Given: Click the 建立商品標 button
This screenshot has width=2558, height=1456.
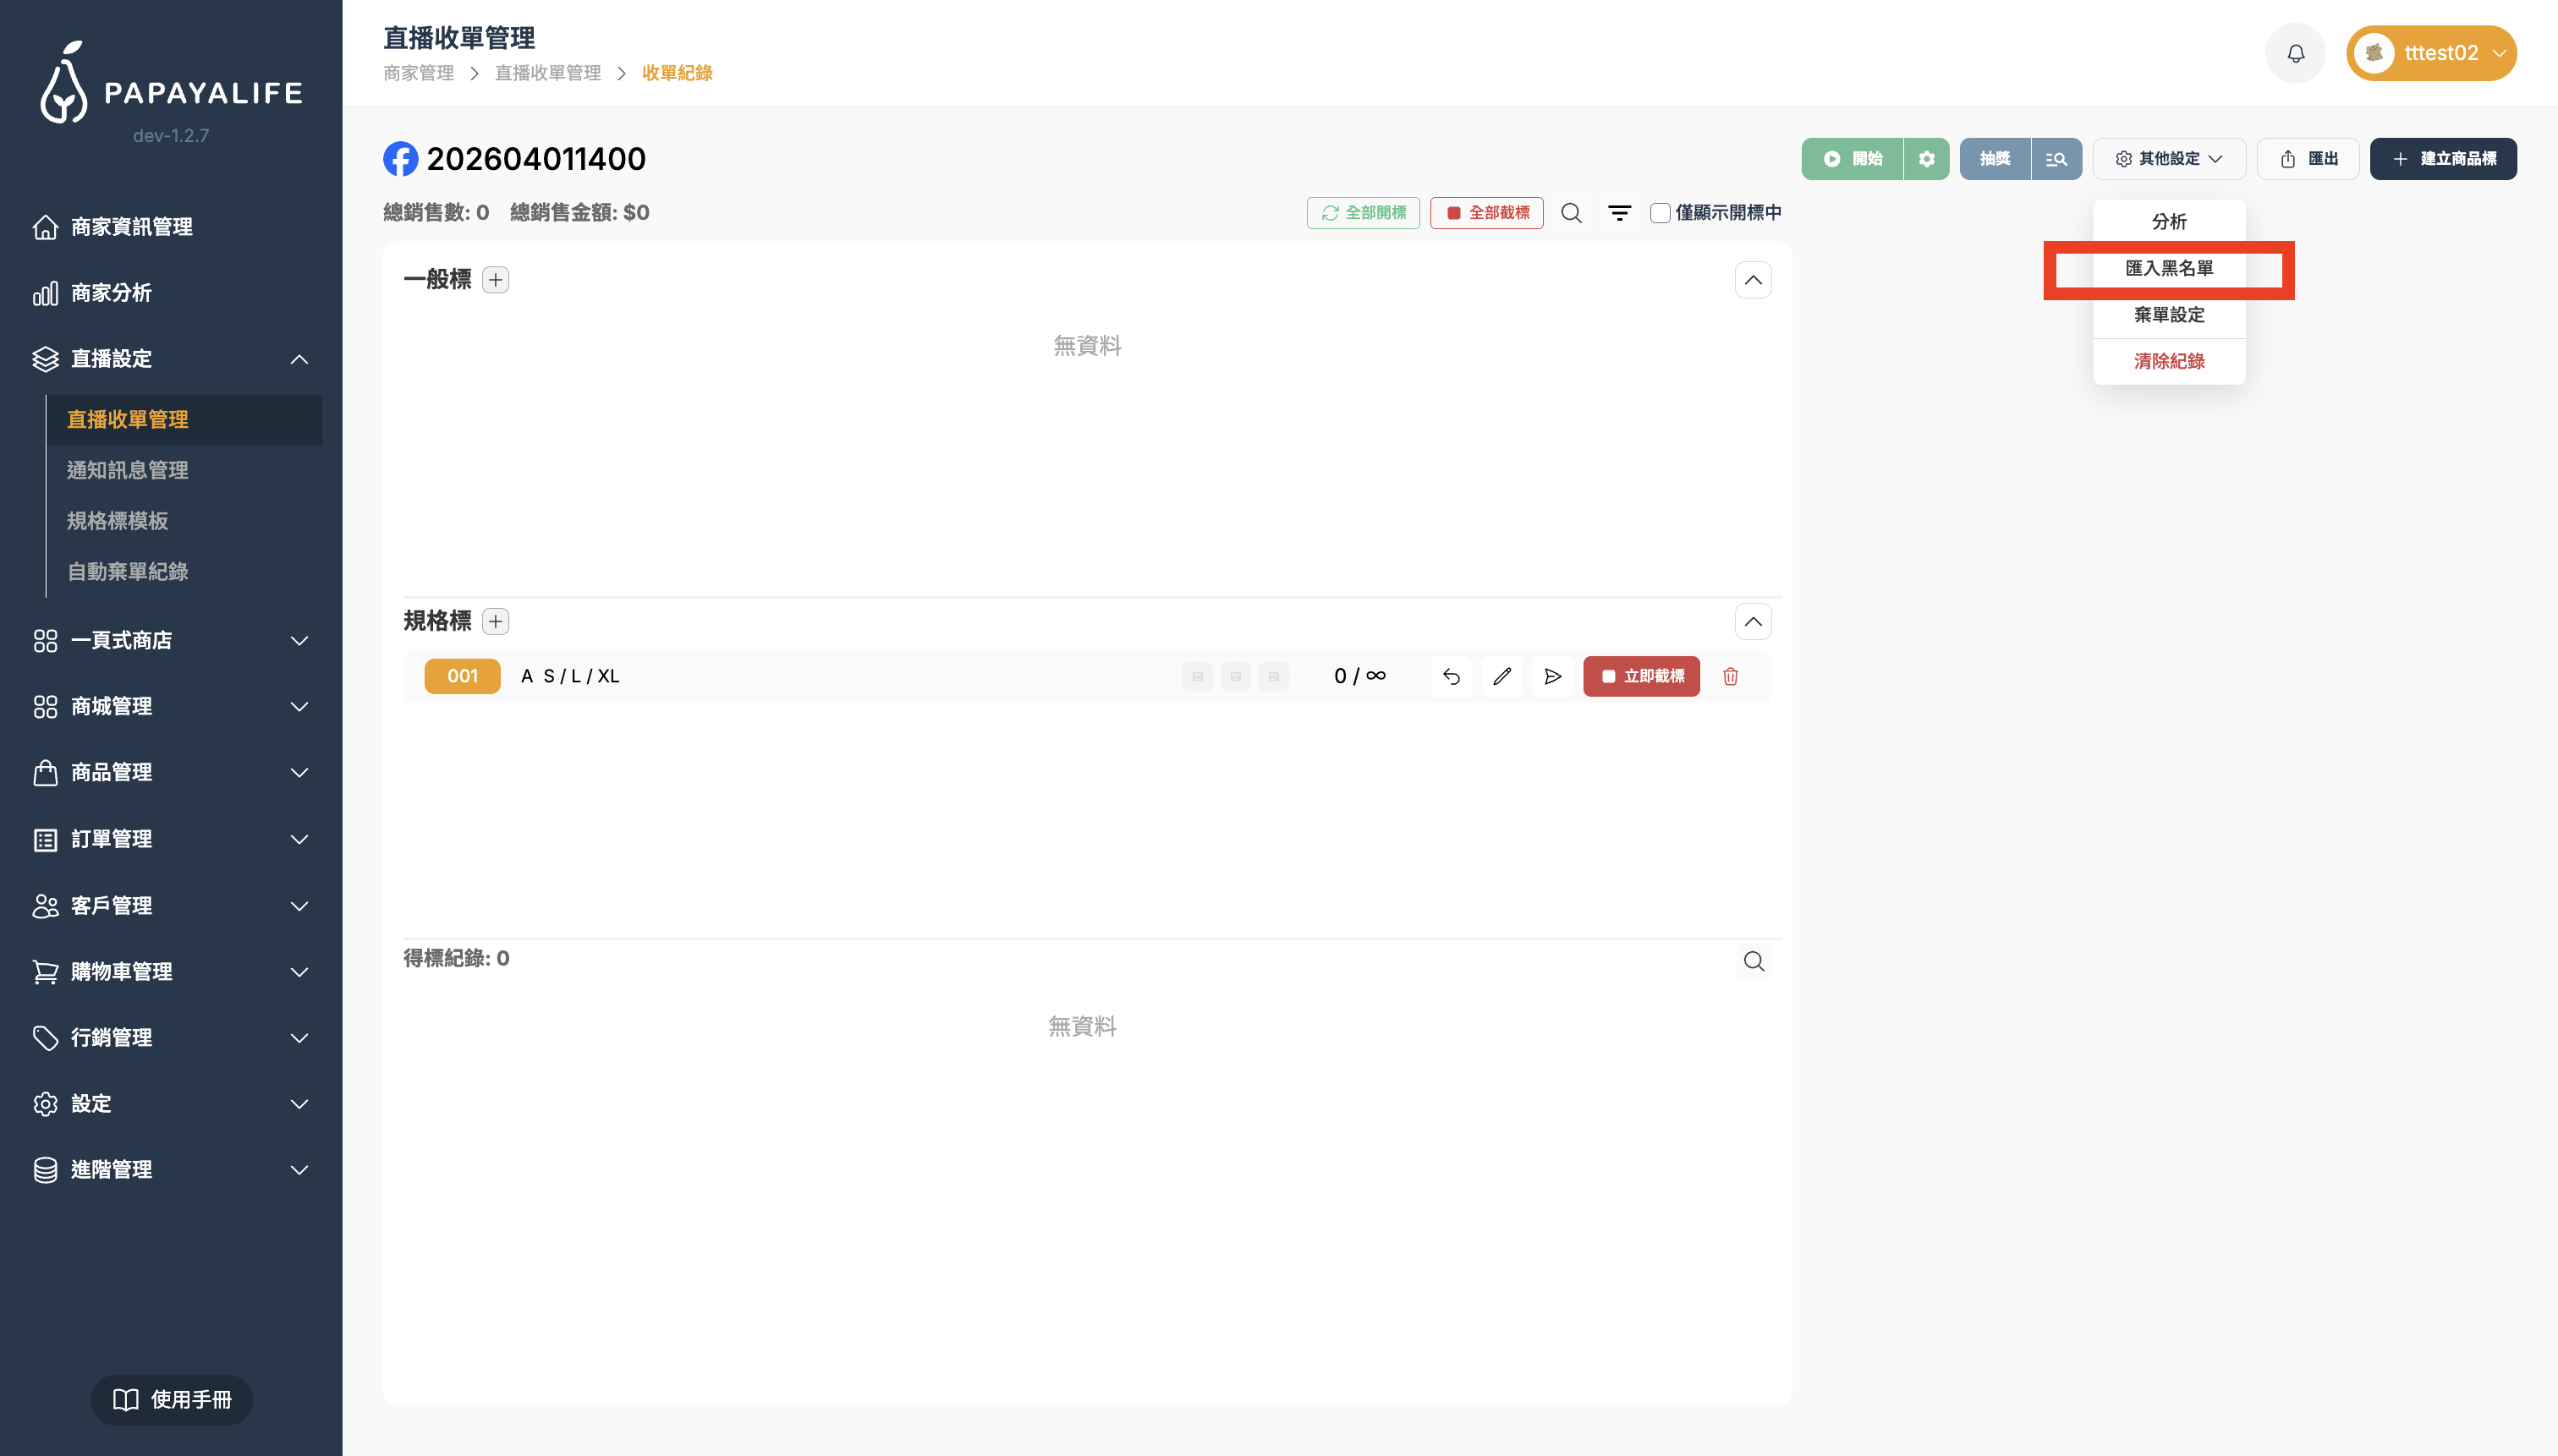Looking at the screenshot, I should point(2442,159).
